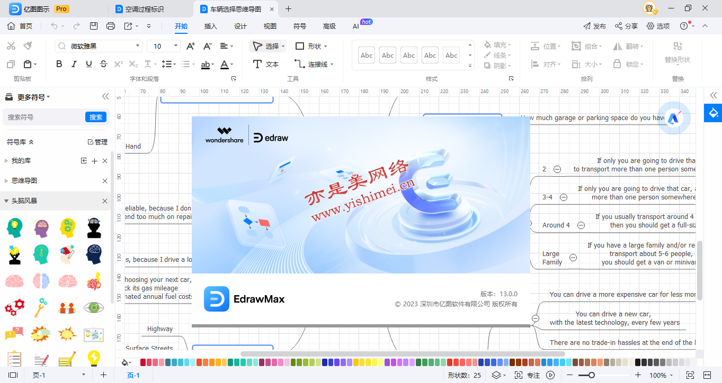The width and height of the screenshot is (722, 383).
Task: Click the 选项 options button
Action: click(658, 26)
